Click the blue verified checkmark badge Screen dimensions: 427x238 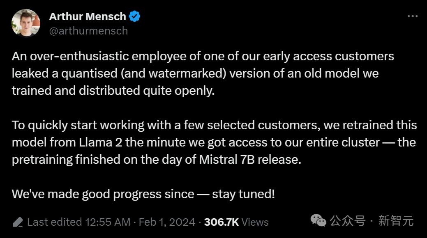[135, 16]
